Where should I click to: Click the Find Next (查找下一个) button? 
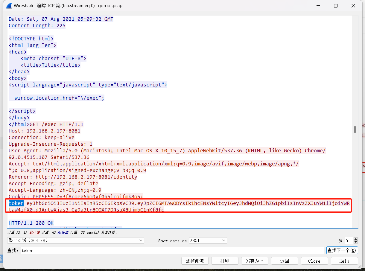[x=342, y=250]
